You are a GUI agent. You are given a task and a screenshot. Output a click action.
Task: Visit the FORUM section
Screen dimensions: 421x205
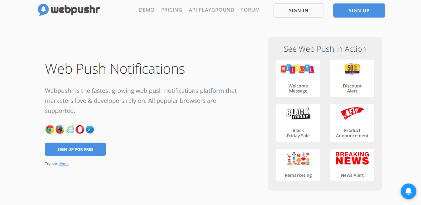[x=250, y=10]
